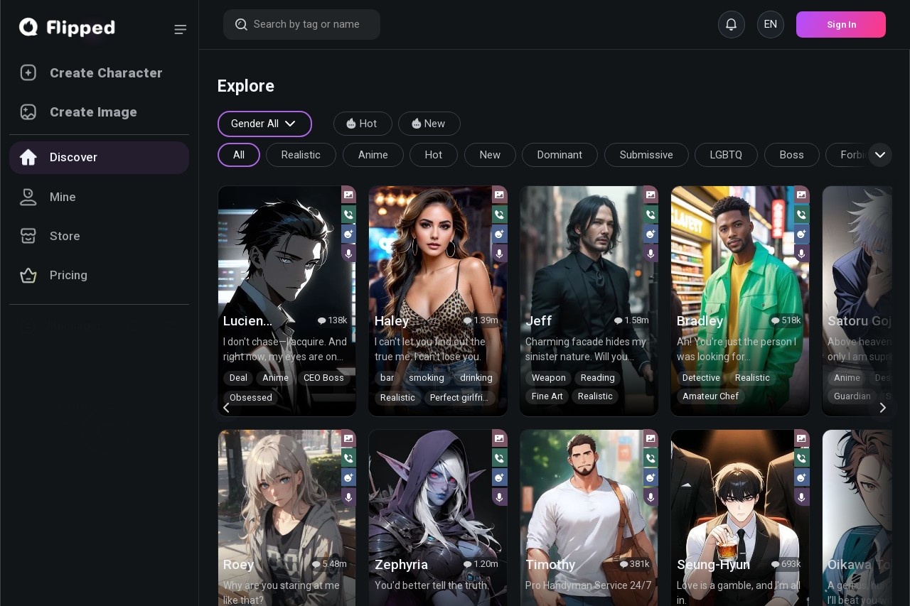Click the microphone icon on Seung-Hyun's card
910x606 pixels.
pos(802,497)
